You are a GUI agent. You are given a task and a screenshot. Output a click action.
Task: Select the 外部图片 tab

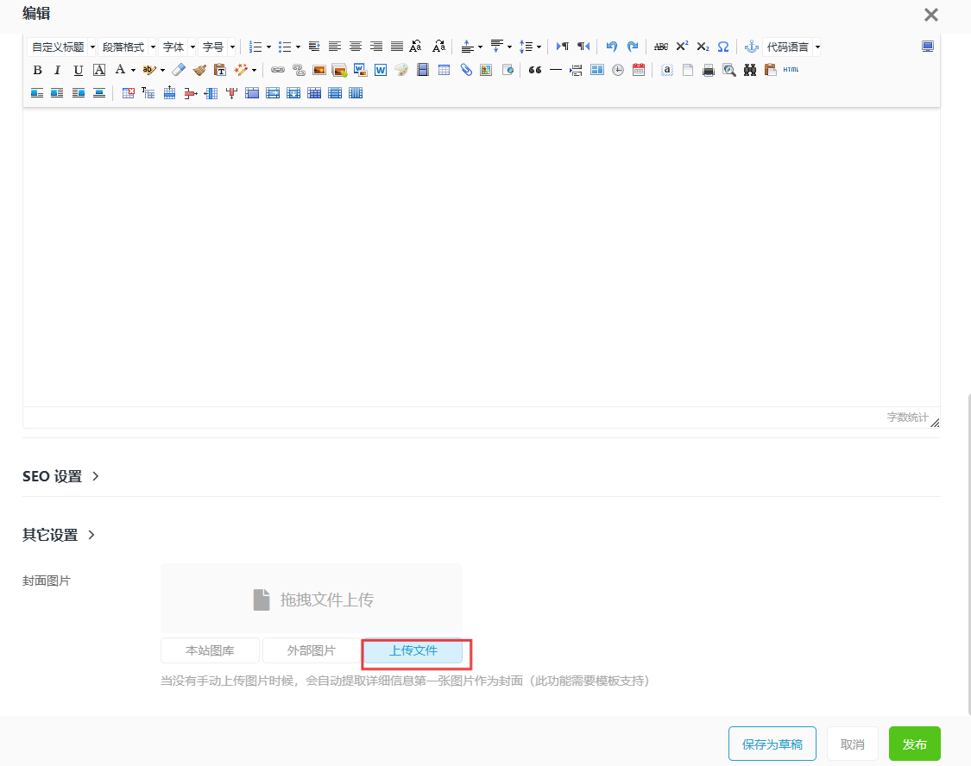(311, 650)
